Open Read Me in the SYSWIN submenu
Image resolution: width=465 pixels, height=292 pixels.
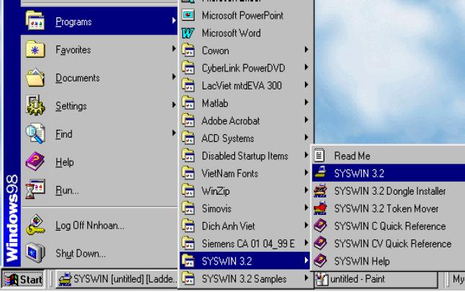(388, 156)
